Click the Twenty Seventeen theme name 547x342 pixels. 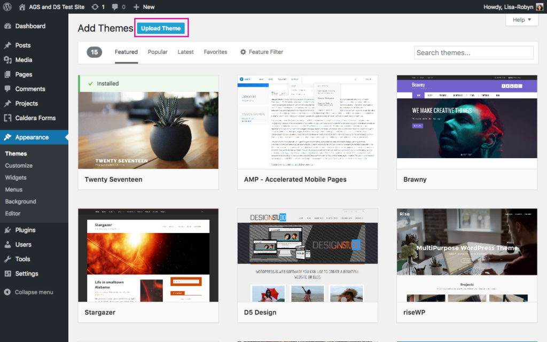(x=113, y=180)
